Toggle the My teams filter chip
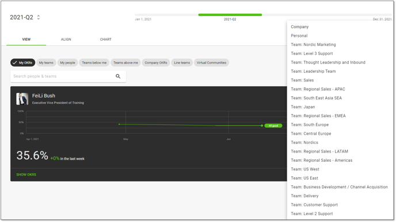Screen dimensions: 396x222 [x=46, y=63]
